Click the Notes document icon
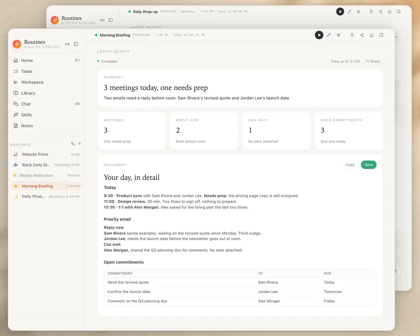The image size is (420, 336). [x=16, y=126]
